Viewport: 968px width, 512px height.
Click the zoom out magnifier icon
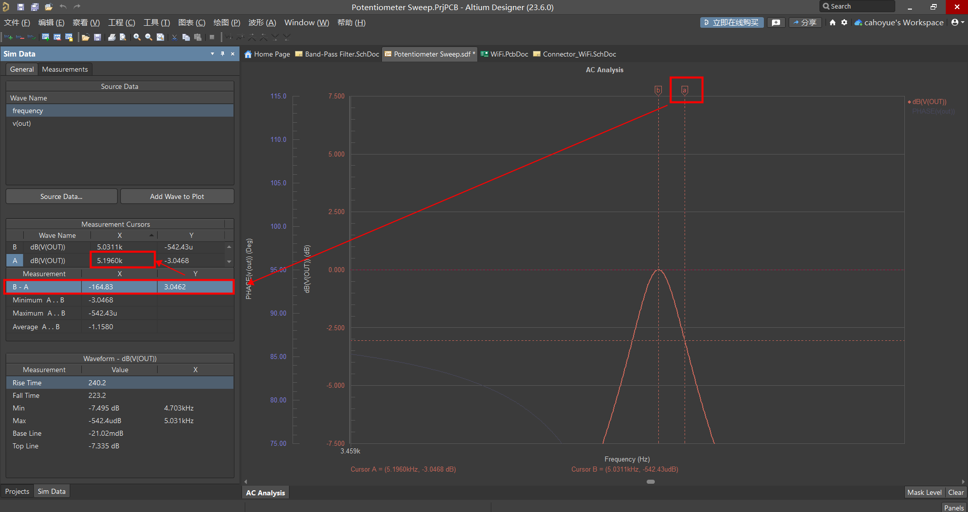click(149, 37)
